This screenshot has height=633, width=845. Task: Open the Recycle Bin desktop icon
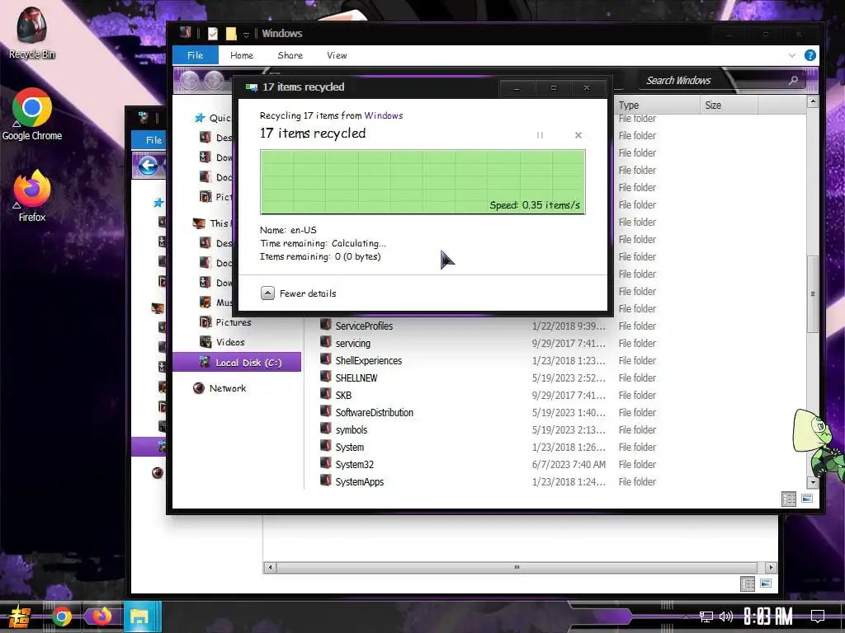32,32
